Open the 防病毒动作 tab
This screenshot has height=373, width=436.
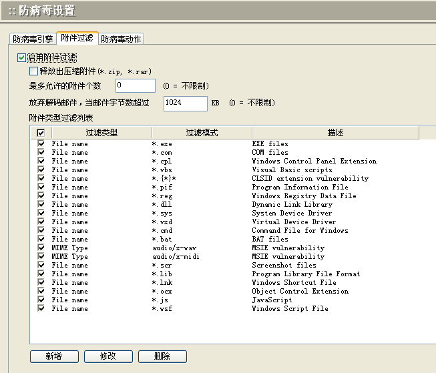[122, 39]
